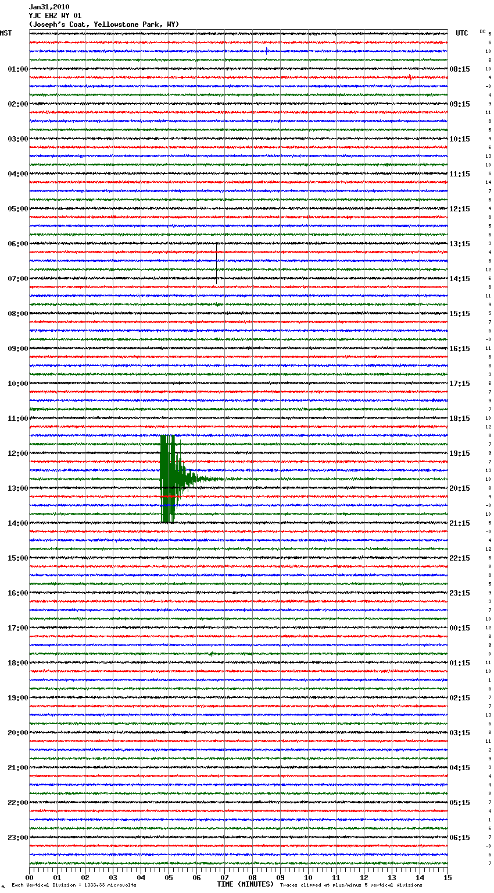The height and width of the screenshot is (893, 494).
Task: Select the 13:00 MST time label
Action: 18,488
